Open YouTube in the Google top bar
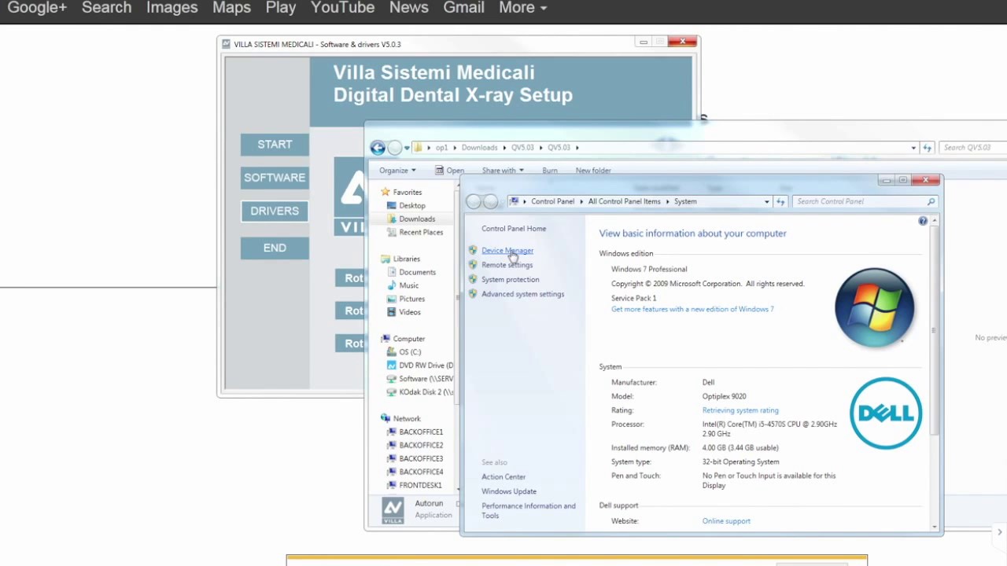Viewport: 1007px width, 566px height. [x=342, y=8]
